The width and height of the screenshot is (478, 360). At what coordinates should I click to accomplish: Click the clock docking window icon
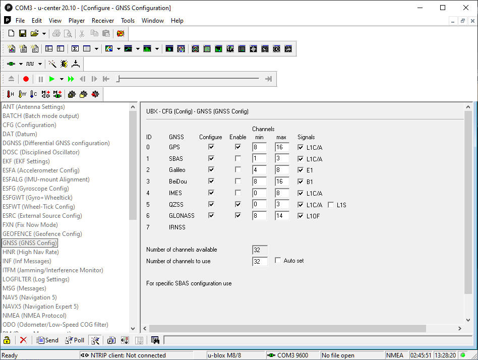click(276, 49)
